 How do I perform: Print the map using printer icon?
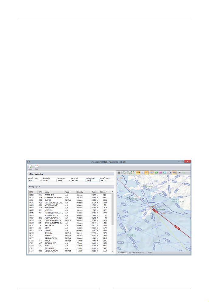(119, 173)
